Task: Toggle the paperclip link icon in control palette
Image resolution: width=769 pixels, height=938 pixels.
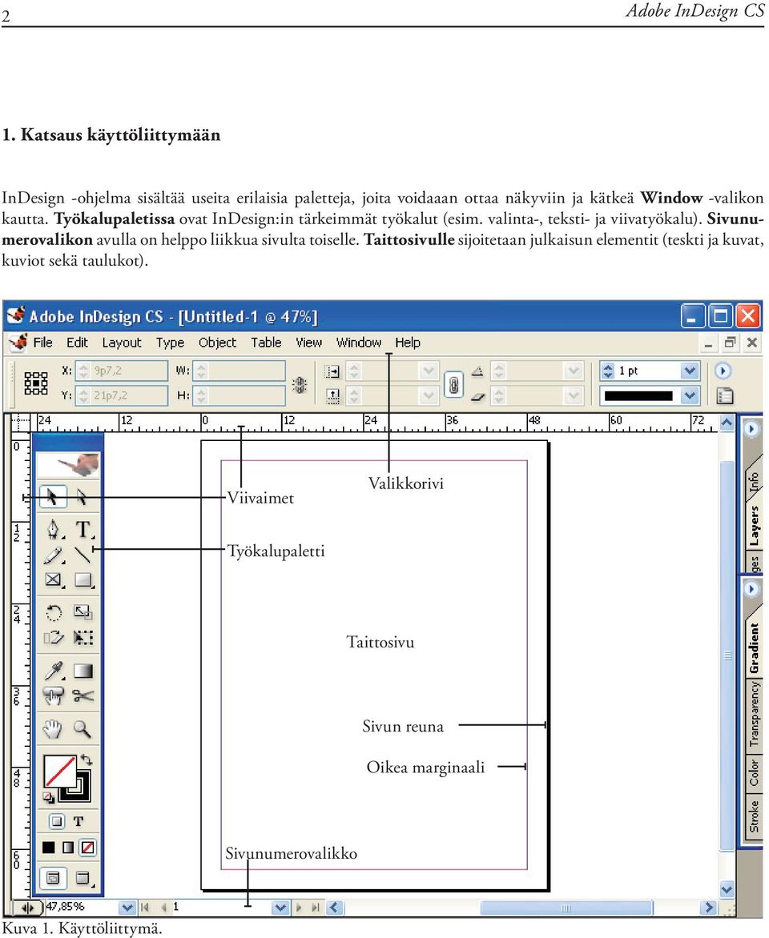Action: pyautogui.click(x=454, y=385)
